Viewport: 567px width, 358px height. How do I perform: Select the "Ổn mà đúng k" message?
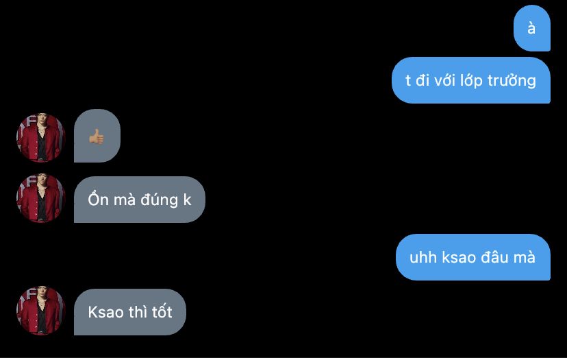click(140, 200)
